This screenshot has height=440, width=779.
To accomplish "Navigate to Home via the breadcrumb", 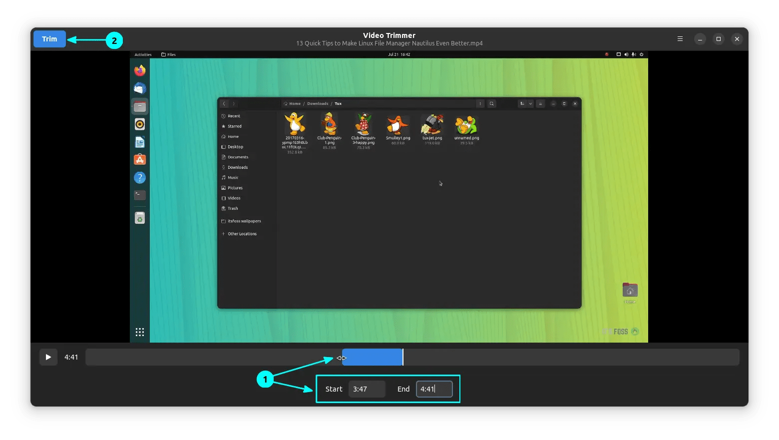I will click(294, 103).
